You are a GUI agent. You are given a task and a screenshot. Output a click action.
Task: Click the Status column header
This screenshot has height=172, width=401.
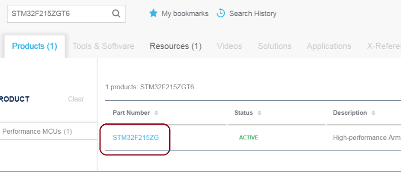pos(244,113)
